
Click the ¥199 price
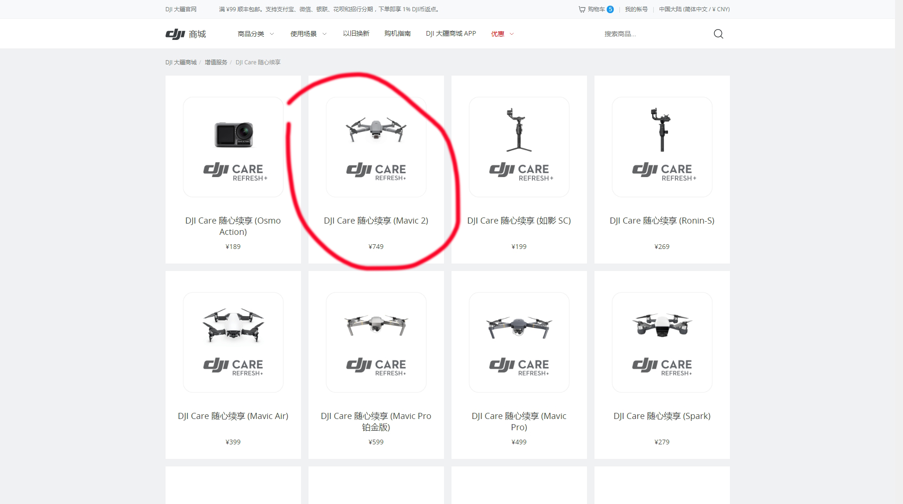point(519,247)
